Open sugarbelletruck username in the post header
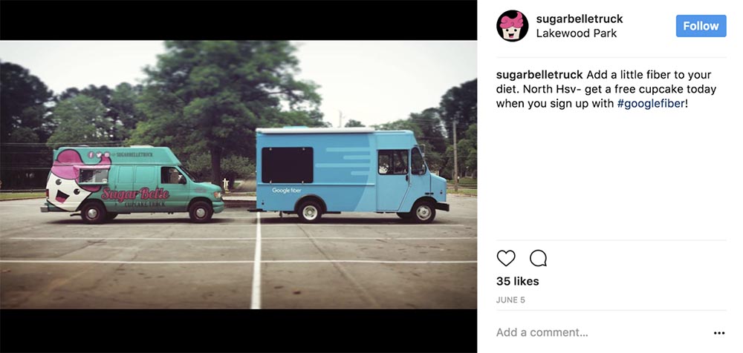This screenshot has width=743, height=353. [x=580, y=19]
